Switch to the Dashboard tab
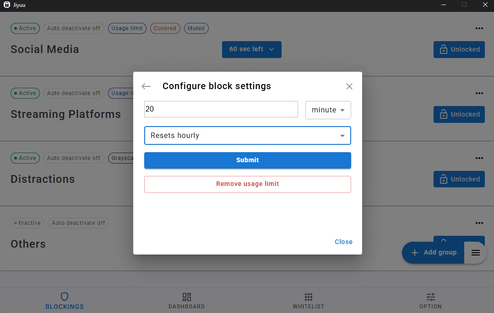Image resolution: width=494 pixels, height=313 pixels. 186,301
